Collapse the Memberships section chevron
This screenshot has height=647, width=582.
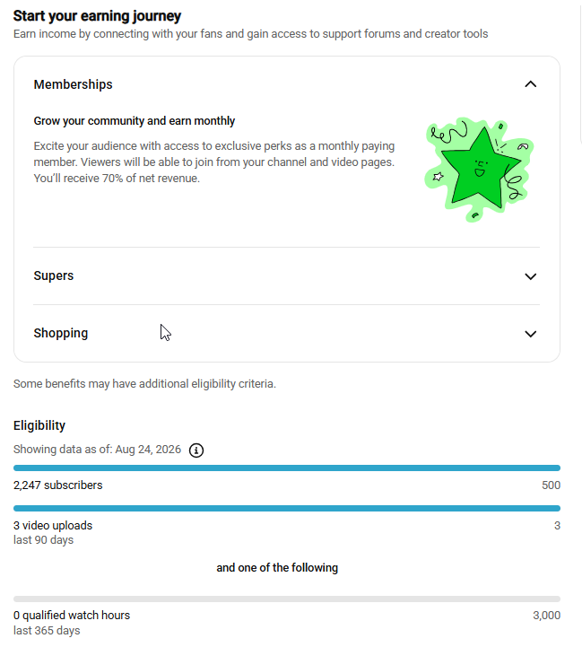pos(531,84)
